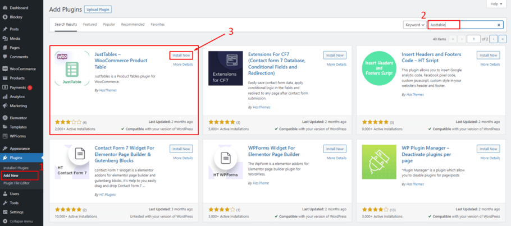This screenshot has height=226, width=511.
Task: Install the JustTables WooCommerce plugin
Action: point(181,56)
